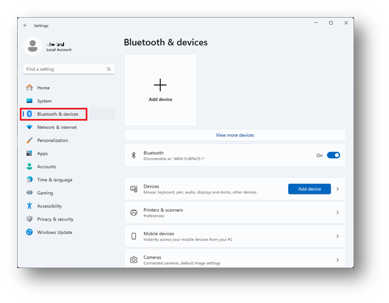This screenshot has width=389, height=303.
Task: Click the Accessibility figure icon
Action: pyautogui.click(x=30, y=206)
